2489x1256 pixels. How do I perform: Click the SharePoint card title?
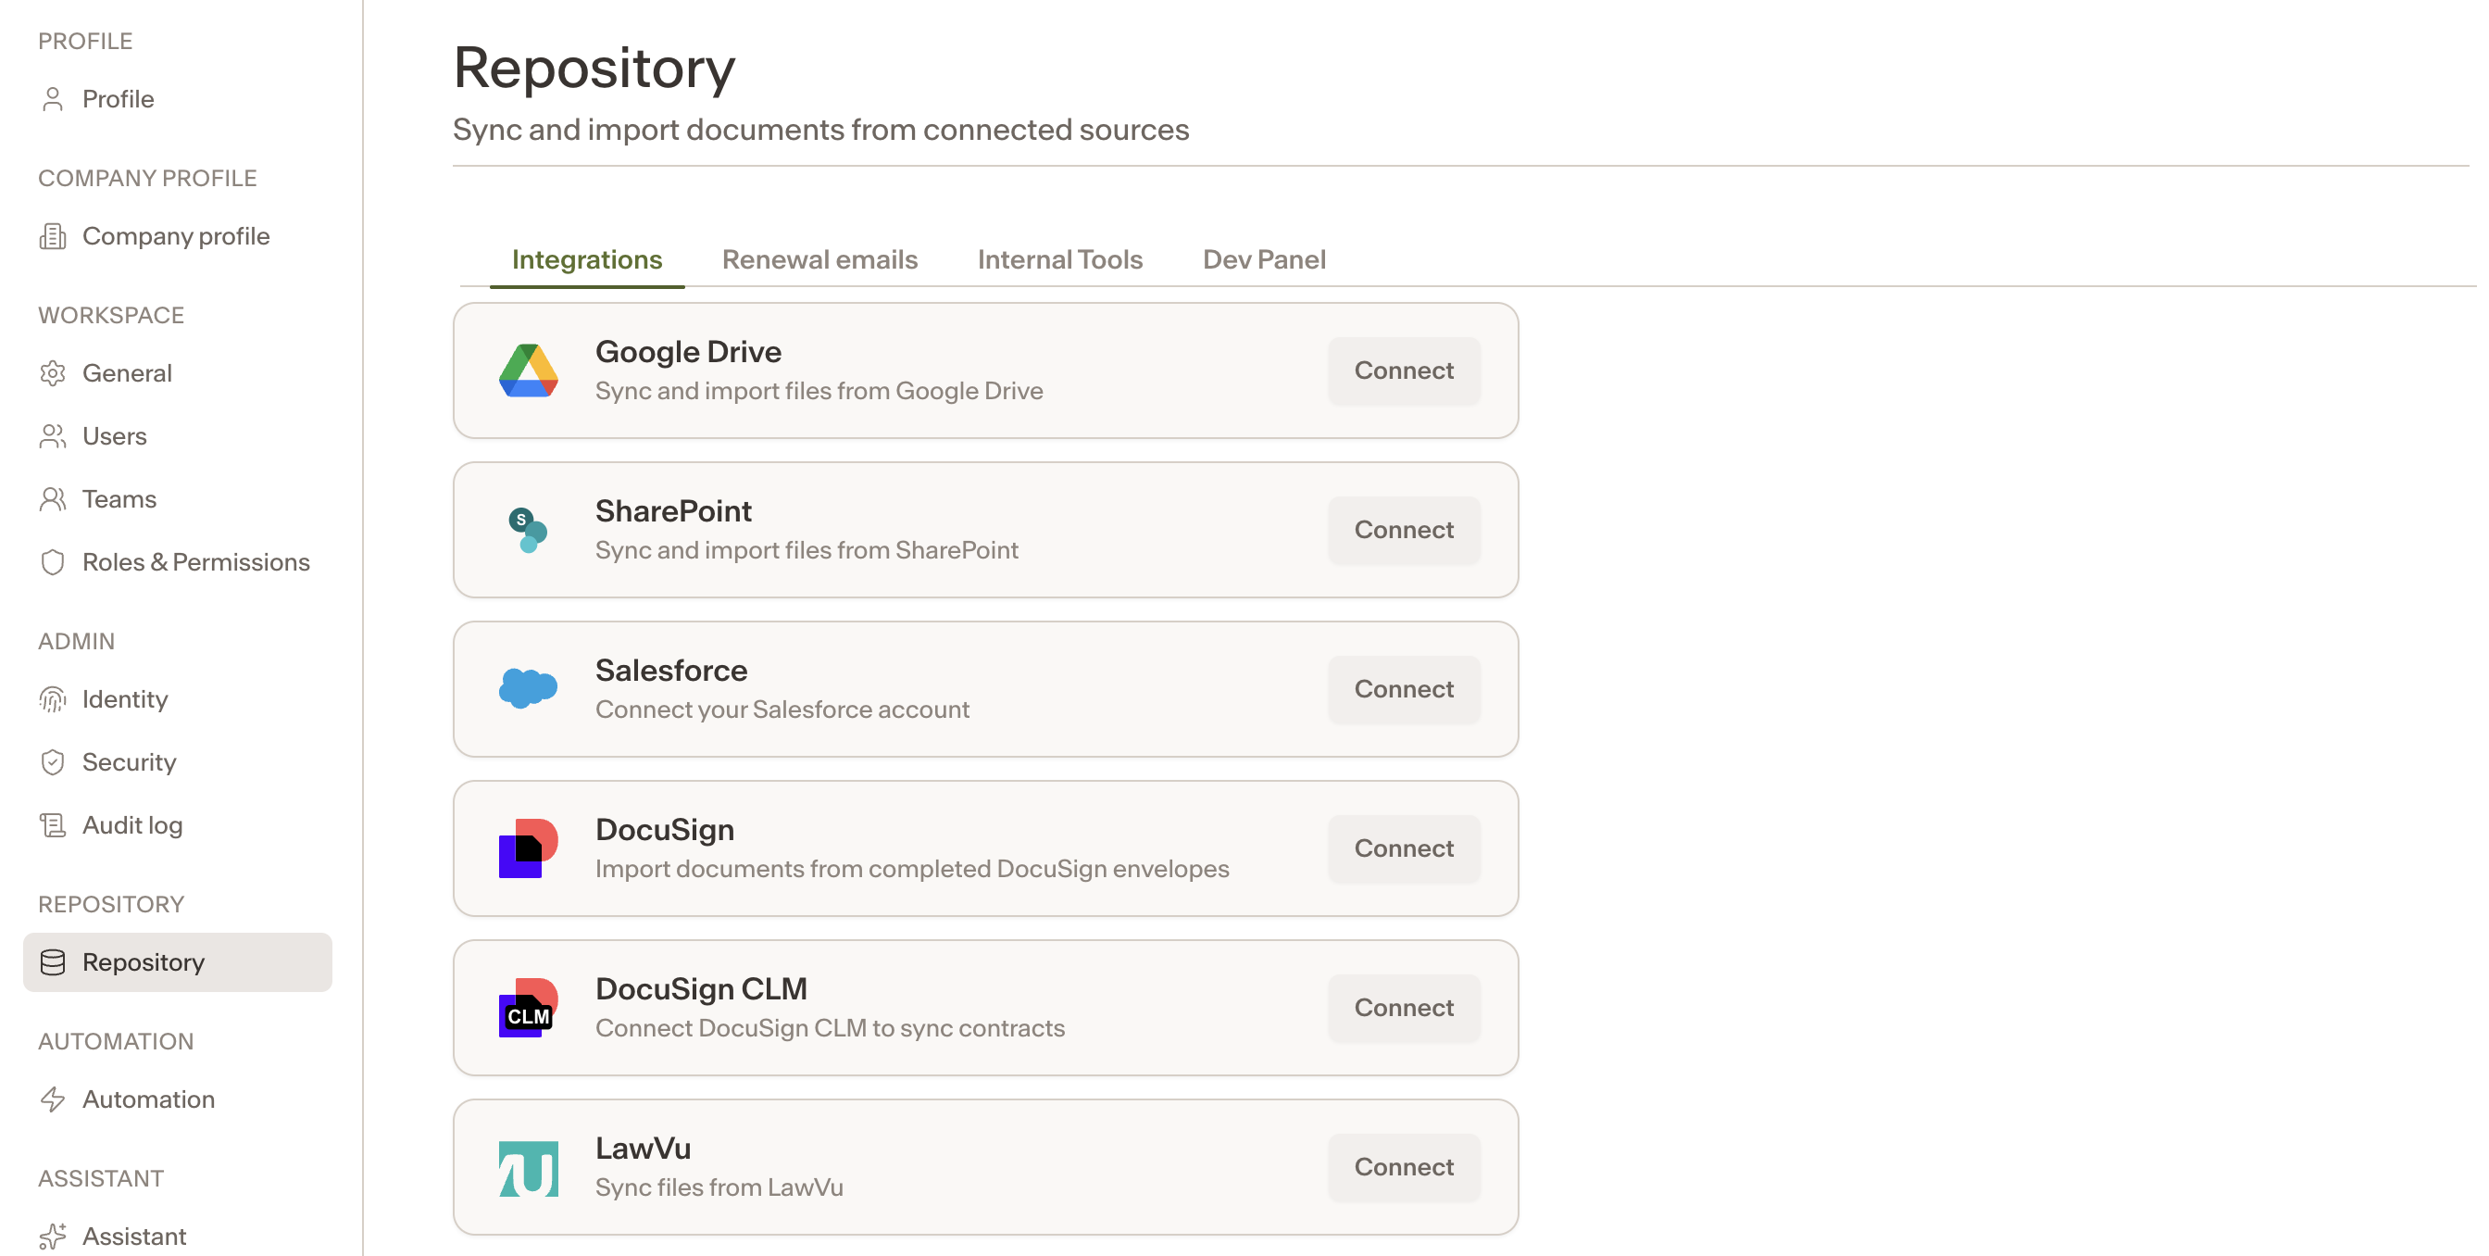point(673,512)
